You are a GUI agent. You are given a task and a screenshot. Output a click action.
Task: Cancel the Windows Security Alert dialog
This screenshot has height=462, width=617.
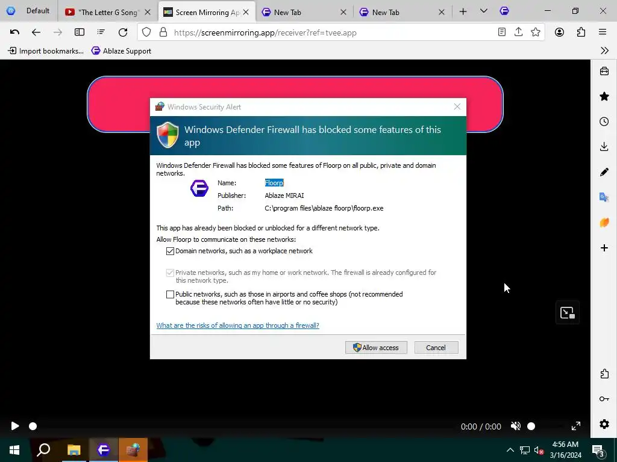[x=436, y=347]
